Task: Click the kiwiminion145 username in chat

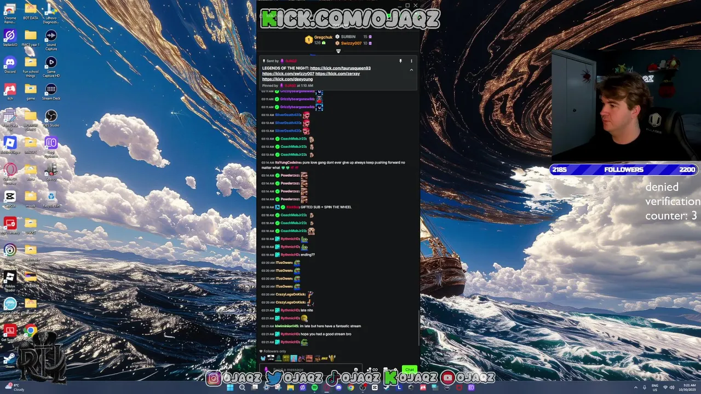Action: point(287,326)
